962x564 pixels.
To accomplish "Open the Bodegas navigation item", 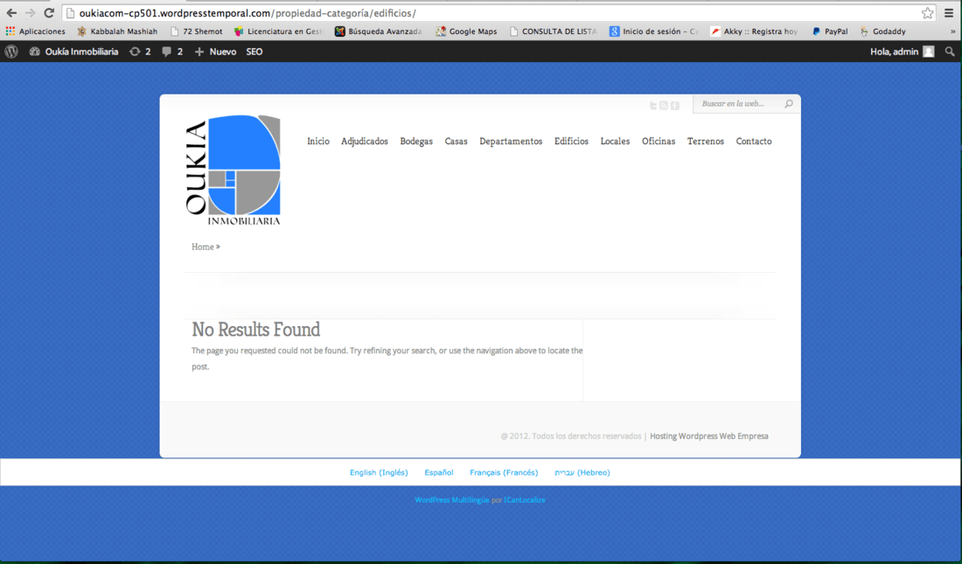I will coord(416,141).
